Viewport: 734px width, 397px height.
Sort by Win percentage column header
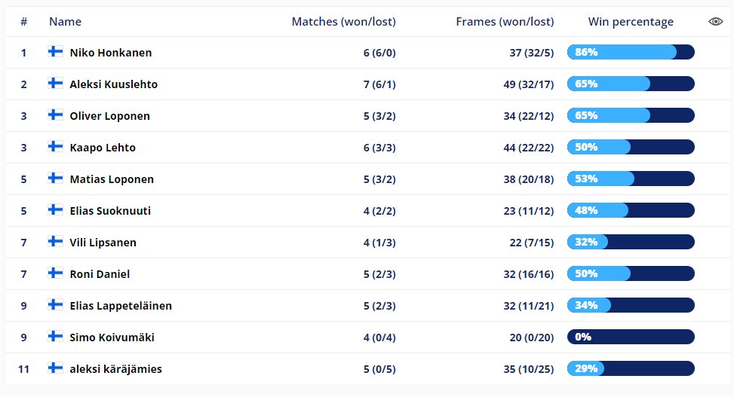pyautogui.click(x=631, y=22)
